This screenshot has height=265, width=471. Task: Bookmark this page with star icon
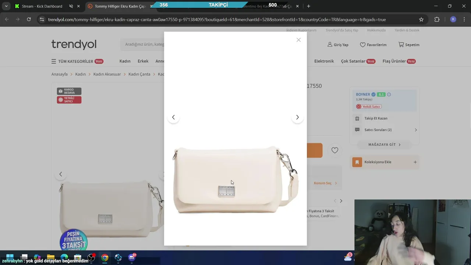click(x=421, y=20)
